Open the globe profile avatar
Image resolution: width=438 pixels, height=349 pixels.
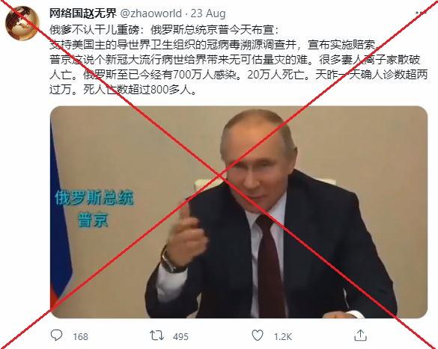coord(22,23)
